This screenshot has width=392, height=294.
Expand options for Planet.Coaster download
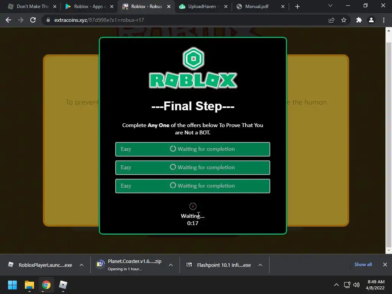pyautogui.click(x=171, y=265)
